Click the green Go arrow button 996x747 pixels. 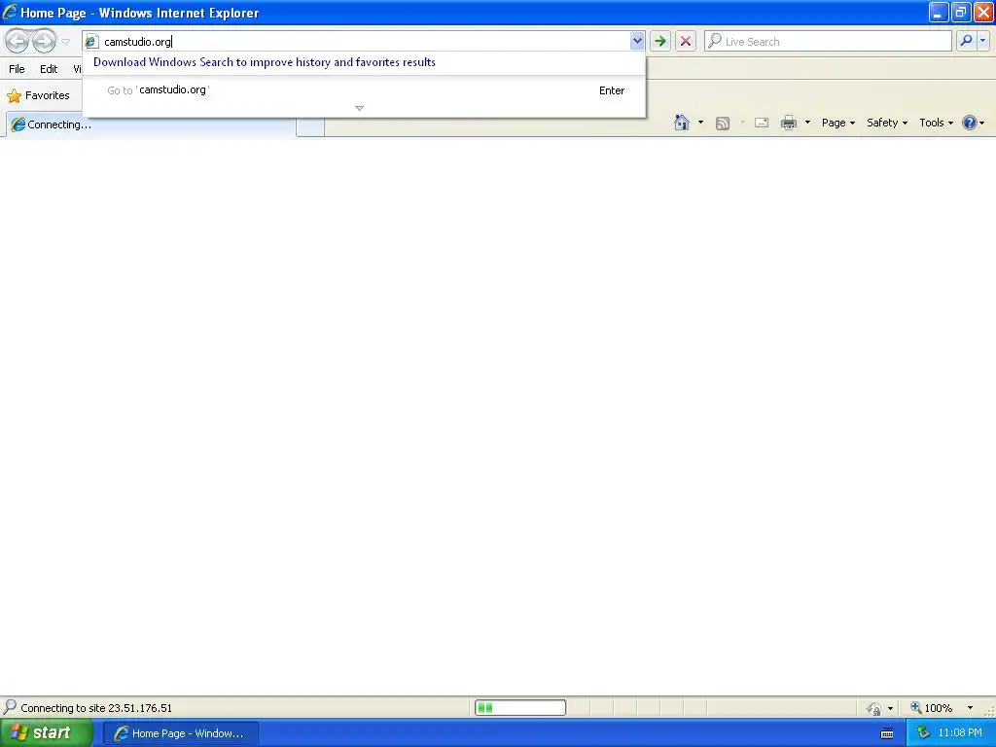660,41
